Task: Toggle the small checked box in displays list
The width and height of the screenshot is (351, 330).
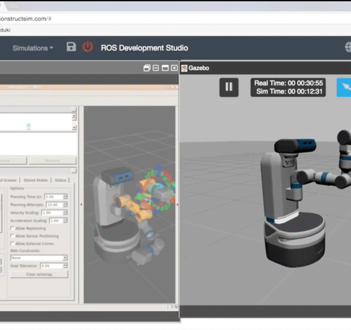Action: (x=29, y=125)
